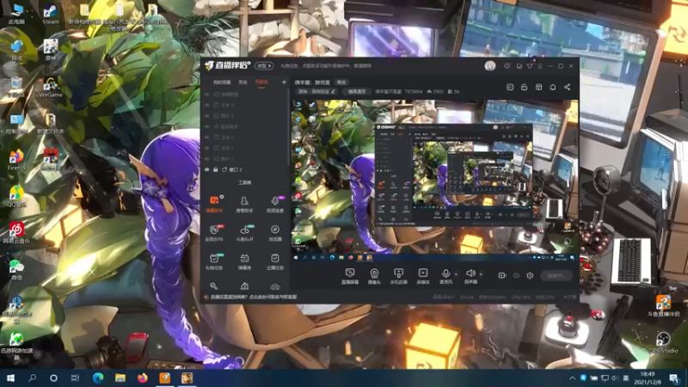This screenshot has height=387, width=688.
Task: Add a new scene with the plus button
Action: [x=284, y=82]
